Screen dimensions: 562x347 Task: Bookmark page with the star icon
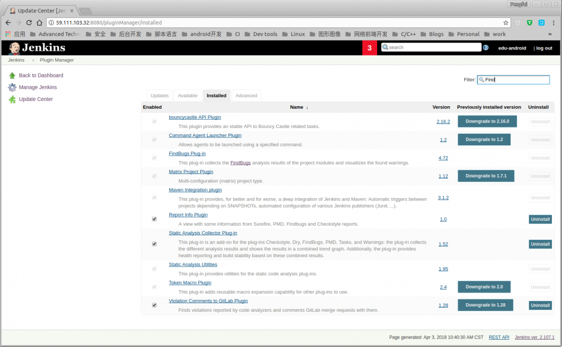(x=506, y=22)
